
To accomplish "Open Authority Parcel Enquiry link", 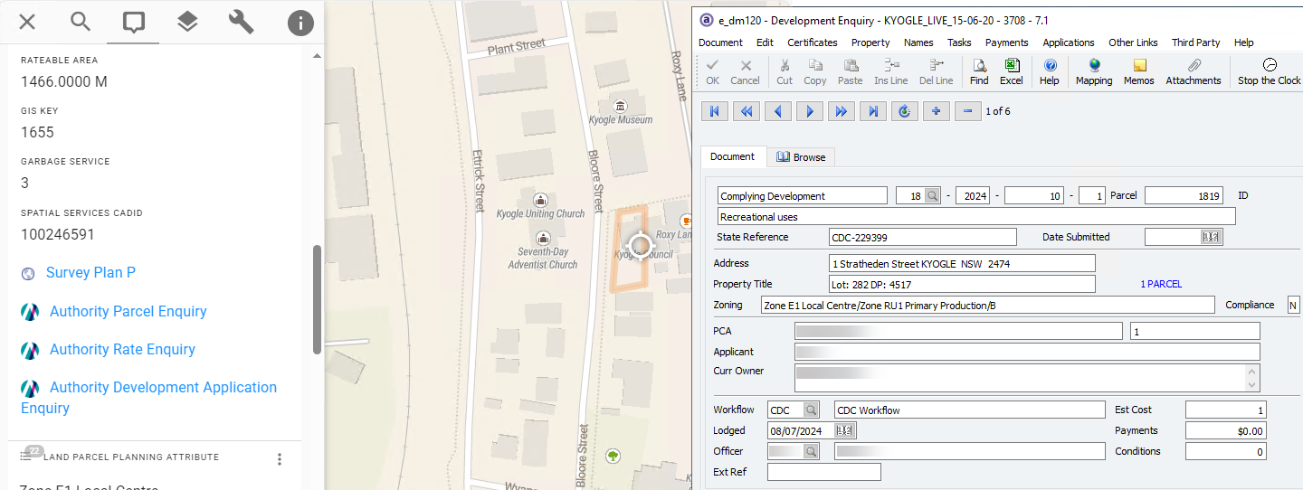I will (x=128, y=311).
